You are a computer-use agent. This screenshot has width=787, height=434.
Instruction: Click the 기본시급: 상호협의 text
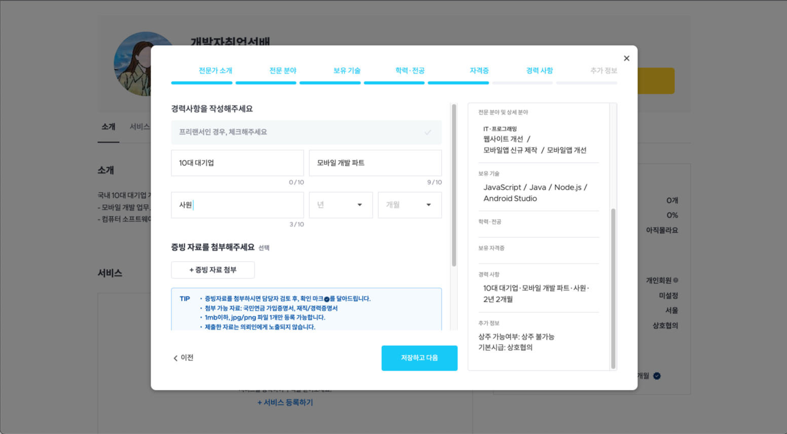click(505, 347)
